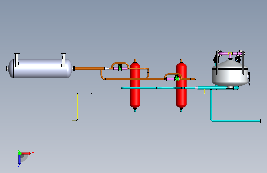Select the vertical yellow line segment at left
This screenshot has height=173, width=267.
77,107
